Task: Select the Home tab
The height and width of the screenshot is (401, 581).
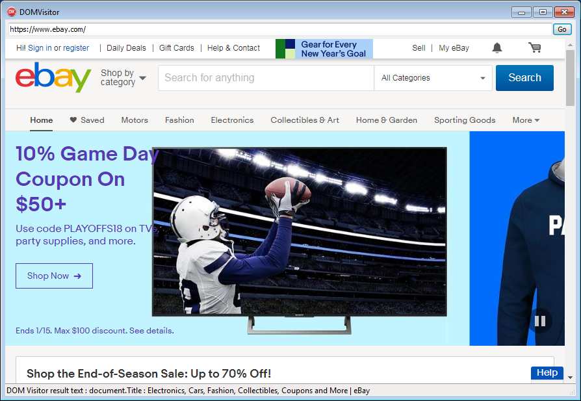Action: 41,120
